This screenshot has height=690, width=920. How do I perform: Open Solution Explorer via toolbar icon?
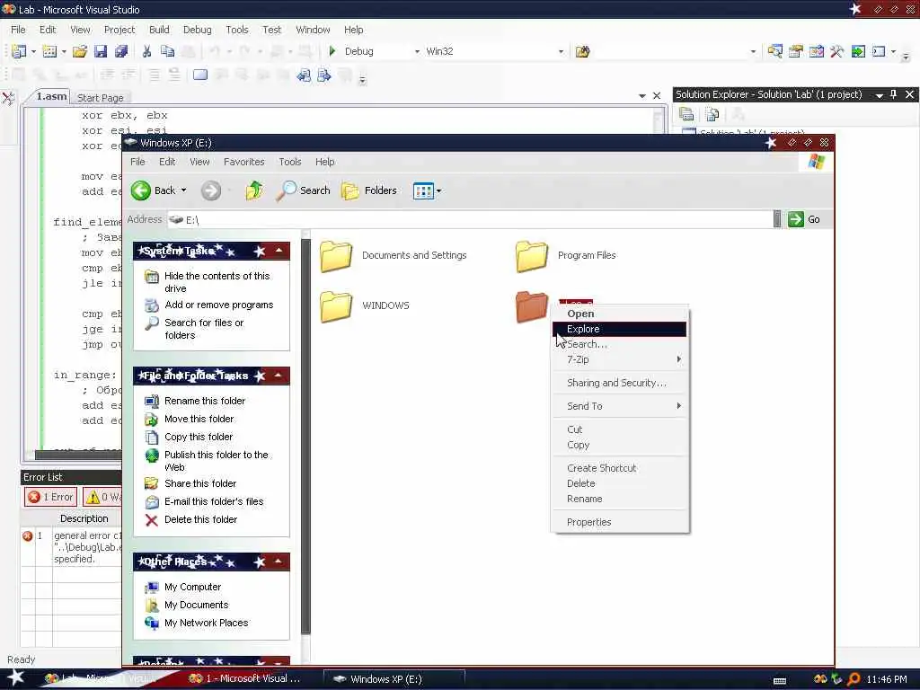coord(775,51)
